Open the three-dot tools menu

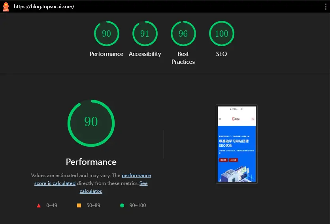click(325, 7)
